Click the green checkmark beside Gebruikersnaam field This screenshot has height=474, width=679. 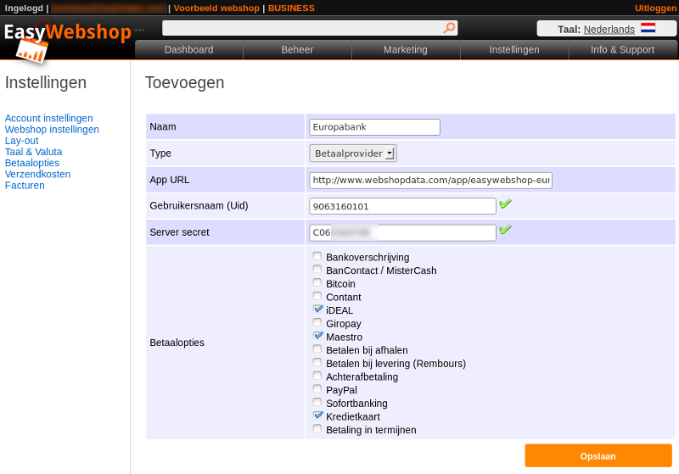point(505,204)
